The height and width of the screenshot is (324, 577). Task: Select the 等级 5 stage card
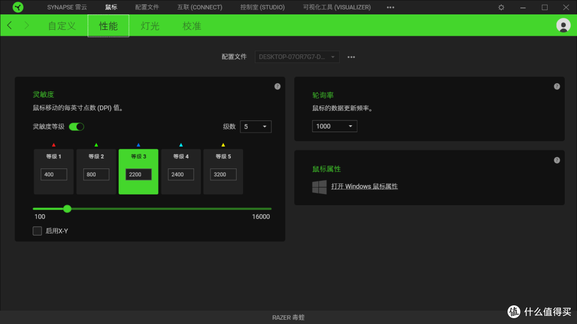tap(223, 172)
